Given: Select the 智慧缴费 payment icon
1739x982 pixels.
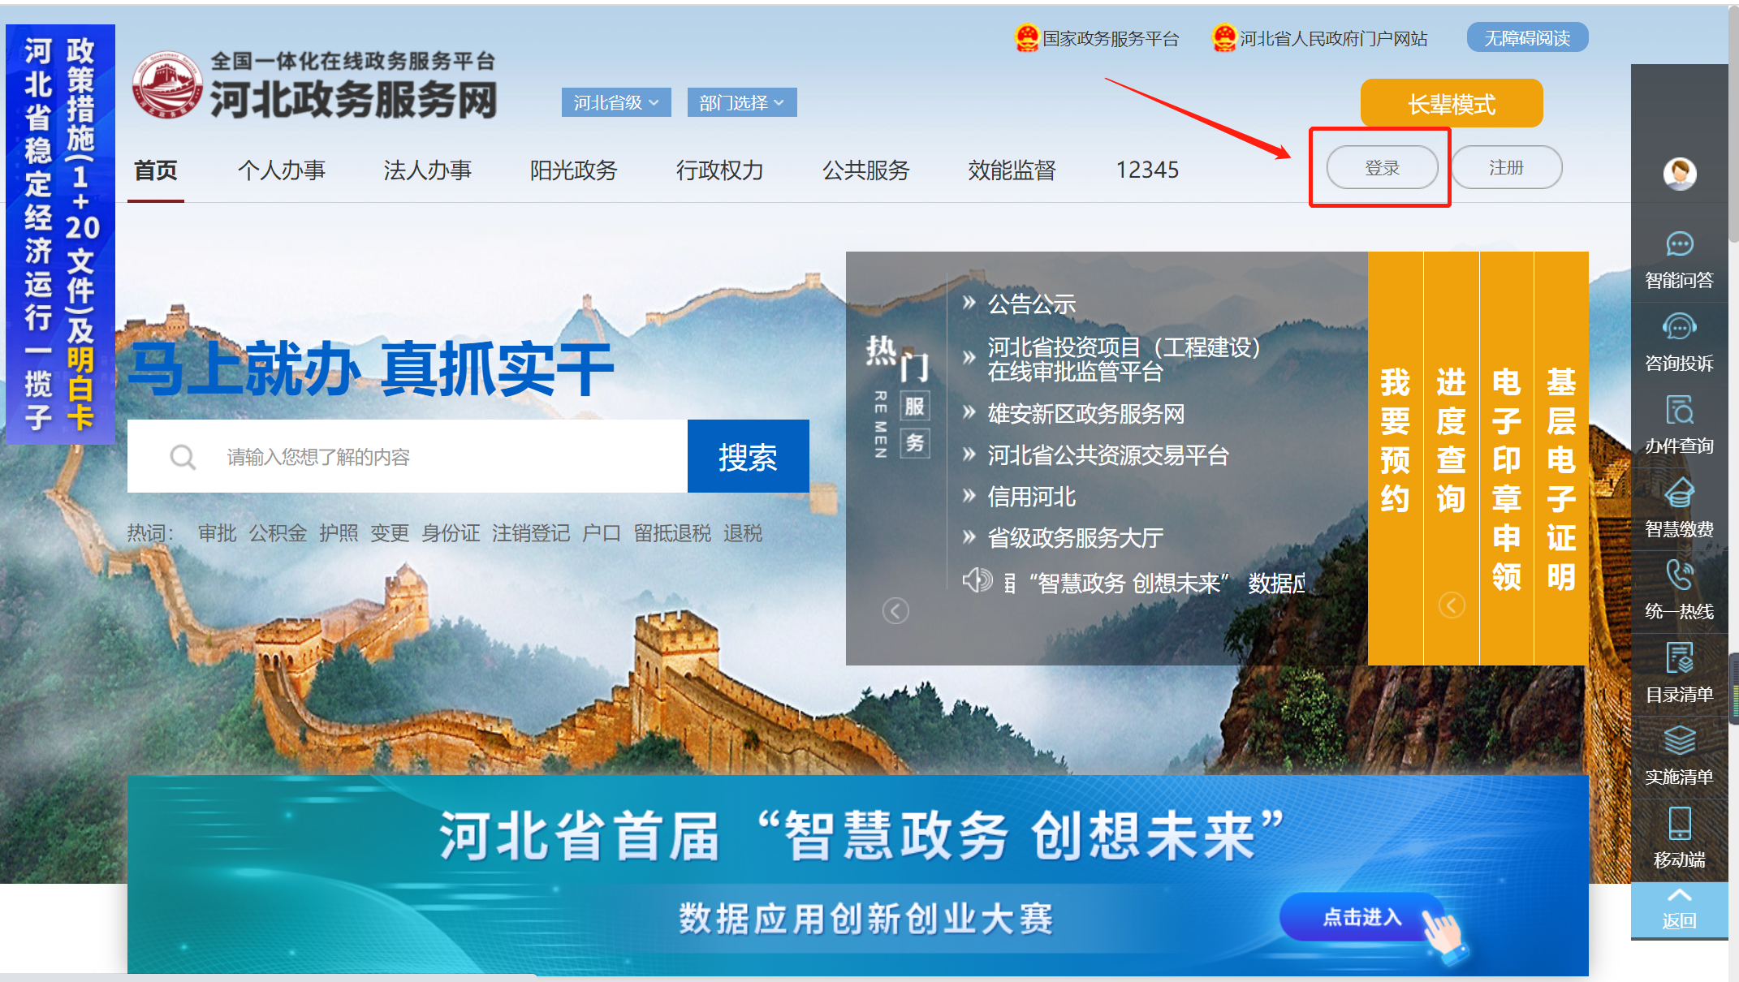Looking at the screenshot, I should click(x=1679, y=493).
